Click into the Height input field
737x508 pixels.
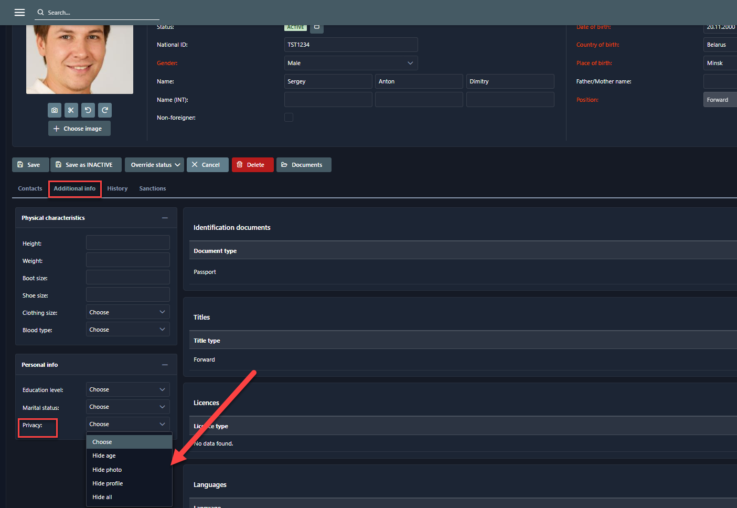tap(127, 243)
